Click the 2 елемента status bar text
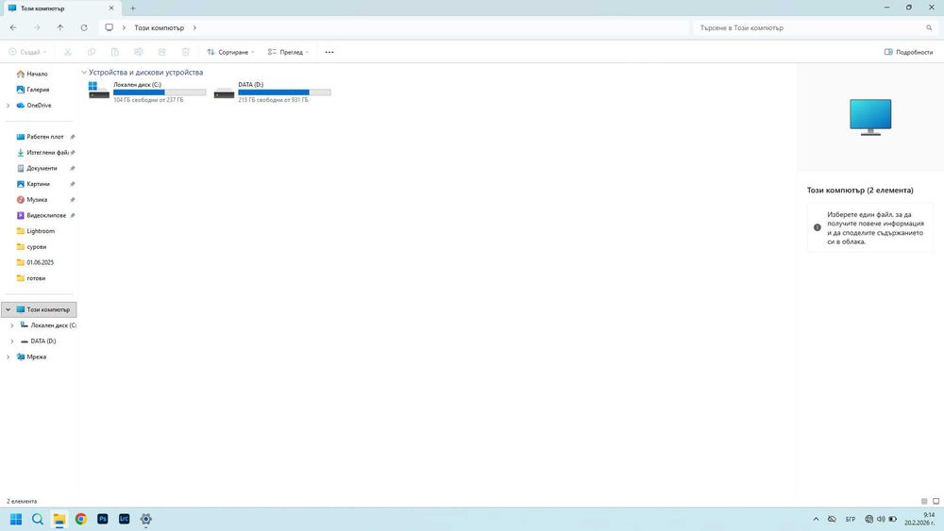The height and width of the screenshot is (531, 944). click(x=22, y=501)
